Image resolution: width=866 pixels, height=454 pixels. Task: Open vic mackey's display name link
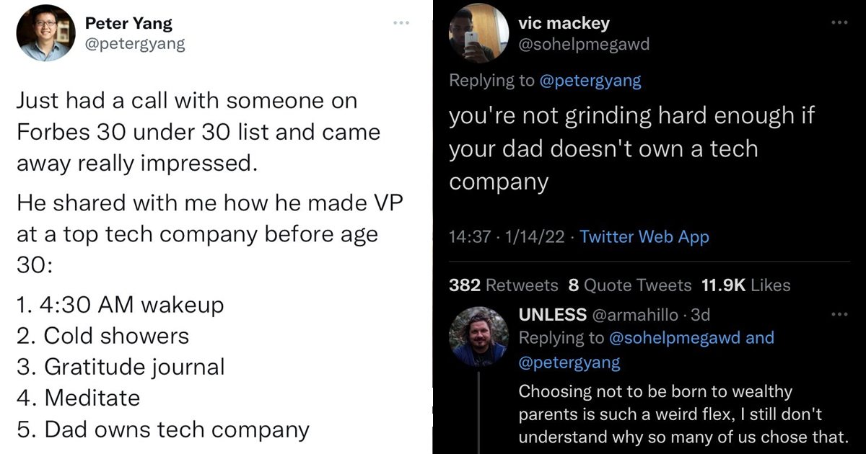564,23
